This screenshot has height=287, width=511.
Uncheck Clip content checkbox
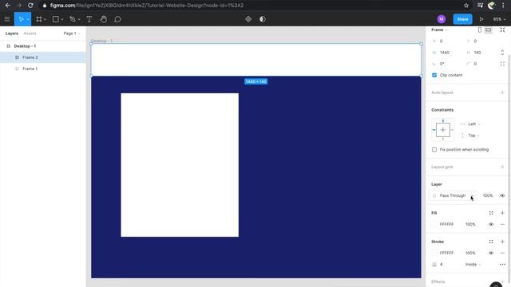click(x=434, y=75)
